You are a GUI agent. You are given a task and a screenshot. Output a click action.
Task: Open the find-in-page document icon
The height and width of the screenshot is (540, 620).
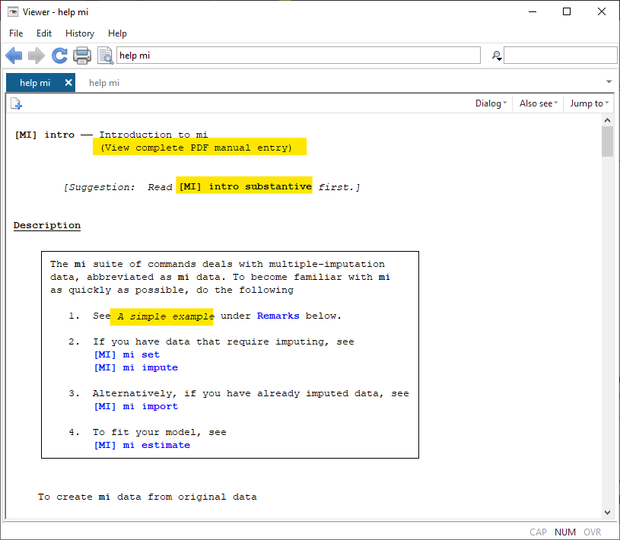pyautogui.click(x=106, y=56)
